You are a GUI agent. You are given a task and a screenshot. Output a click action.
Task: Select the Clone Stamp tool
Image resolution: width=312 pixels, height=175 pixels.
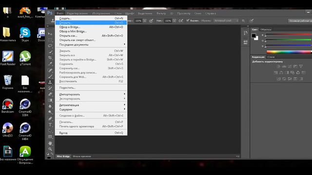click(x=50, y=82)
